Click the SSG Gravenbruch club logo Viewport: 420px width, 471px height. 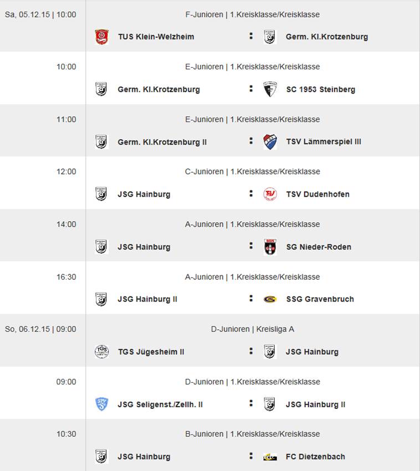click(270, 299)
